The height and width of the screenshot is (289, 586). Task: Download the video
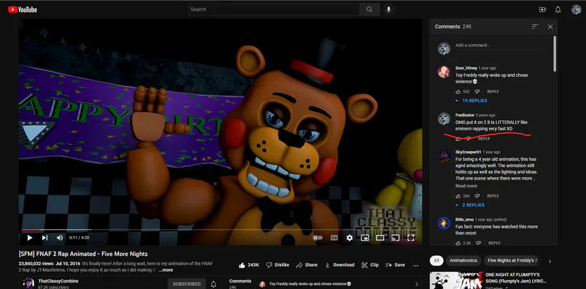point(339,265)
